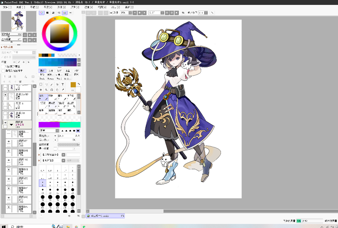
Task: Switch to the open canvas document tab
Action: coord(105,216)
